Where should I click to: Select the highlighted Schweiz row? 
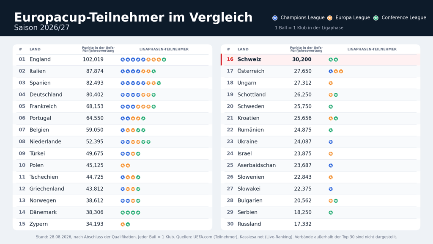click(x=321, y=59)
